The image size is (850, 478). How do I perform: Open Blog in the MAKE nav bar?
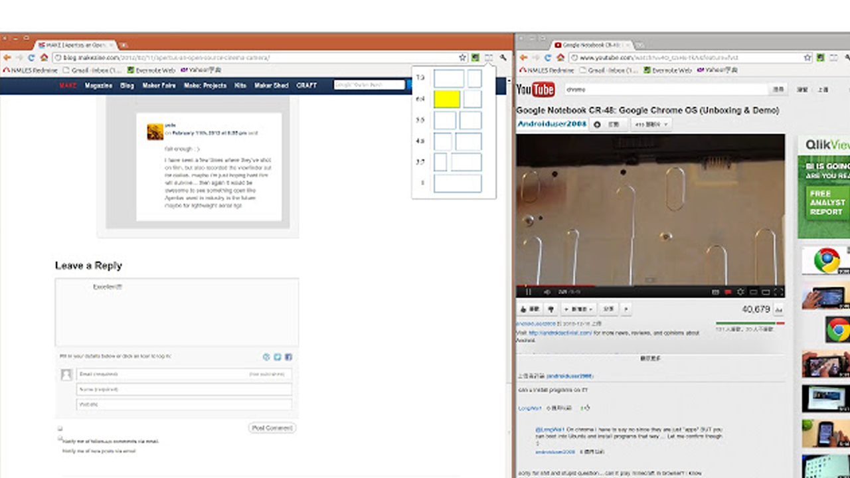point(127,86)
